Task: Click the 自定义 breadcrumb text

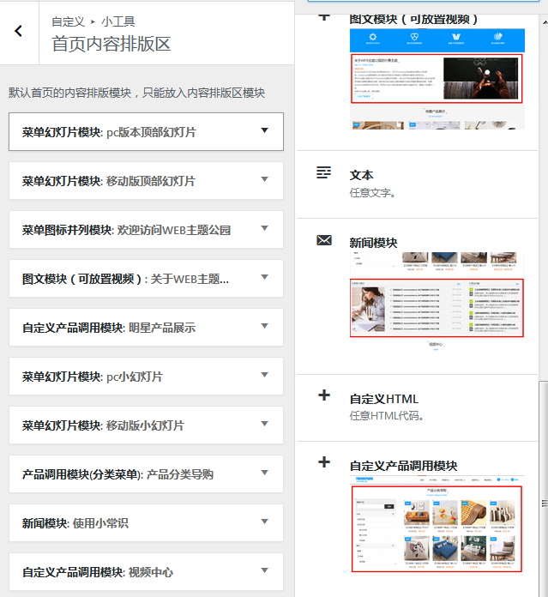Action: [x=68, y=21]
